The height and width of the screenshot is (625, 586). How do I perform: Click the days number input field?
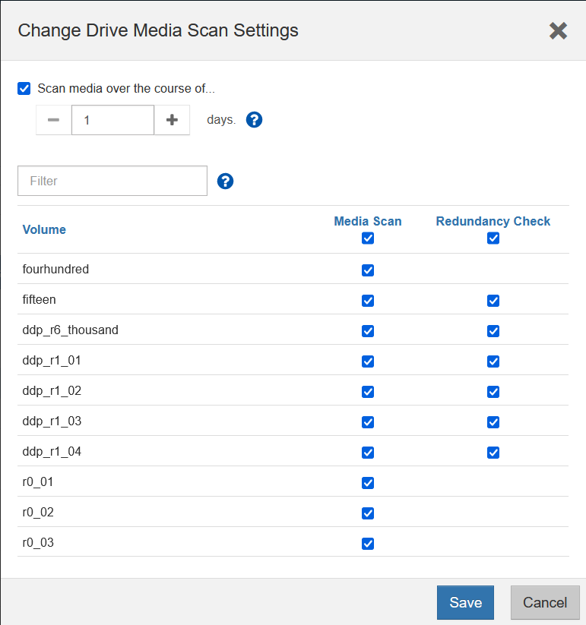click(x=113, y=120)
